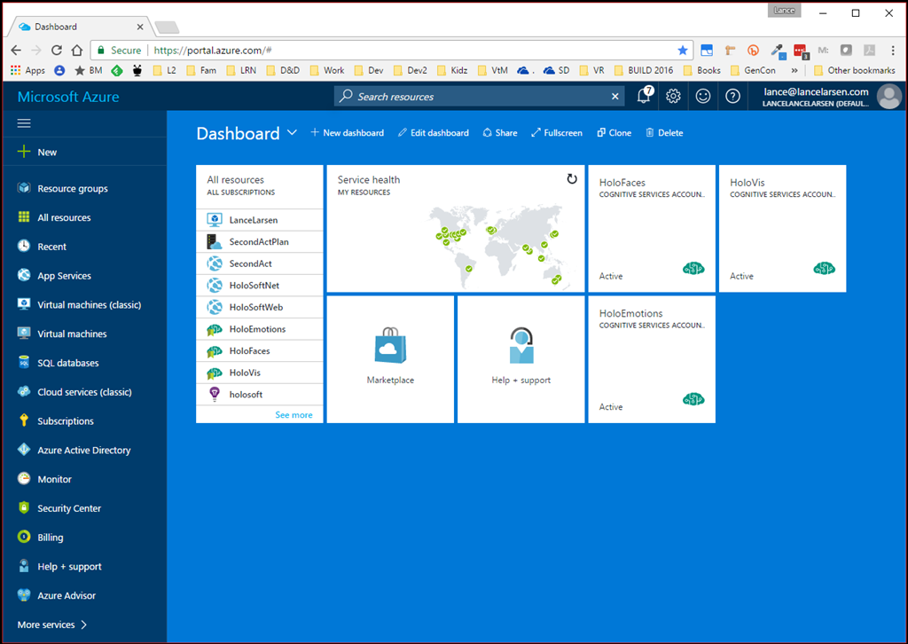The width and height of the screenshot is (908, 644).
Task: Close the Dashboard browser tab
Action: point(139,27)
